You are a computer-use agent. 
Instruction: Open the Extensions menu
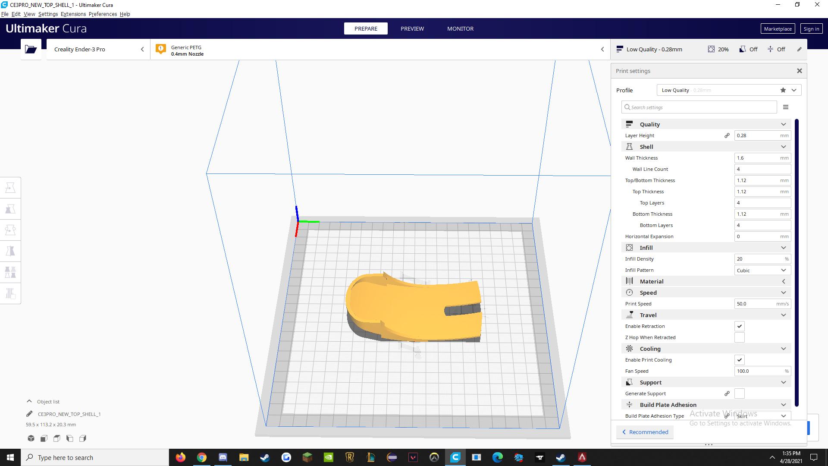73,14
